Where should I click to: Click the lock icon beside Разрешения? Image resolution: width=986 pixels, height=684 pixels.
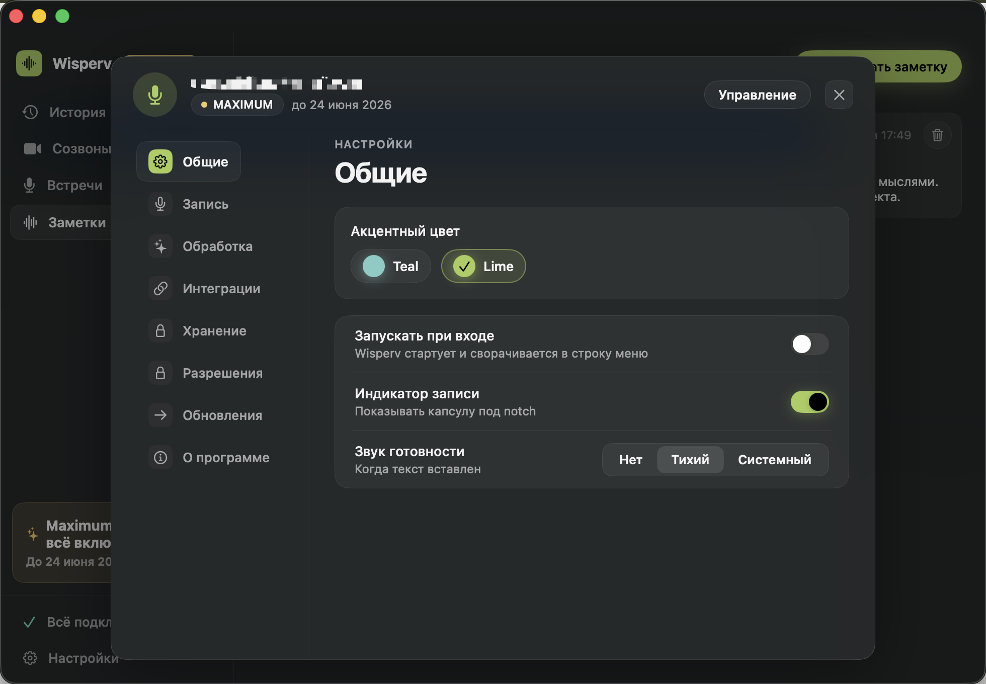(x=160, y=373)
